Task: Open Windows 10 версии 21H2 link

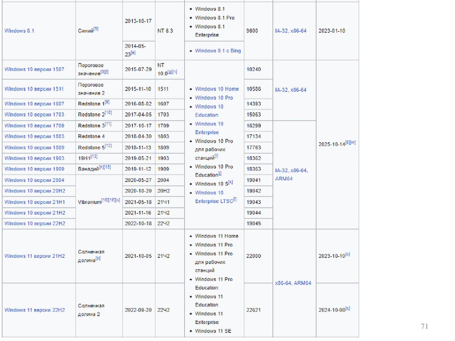Action: tap(35, 213)
